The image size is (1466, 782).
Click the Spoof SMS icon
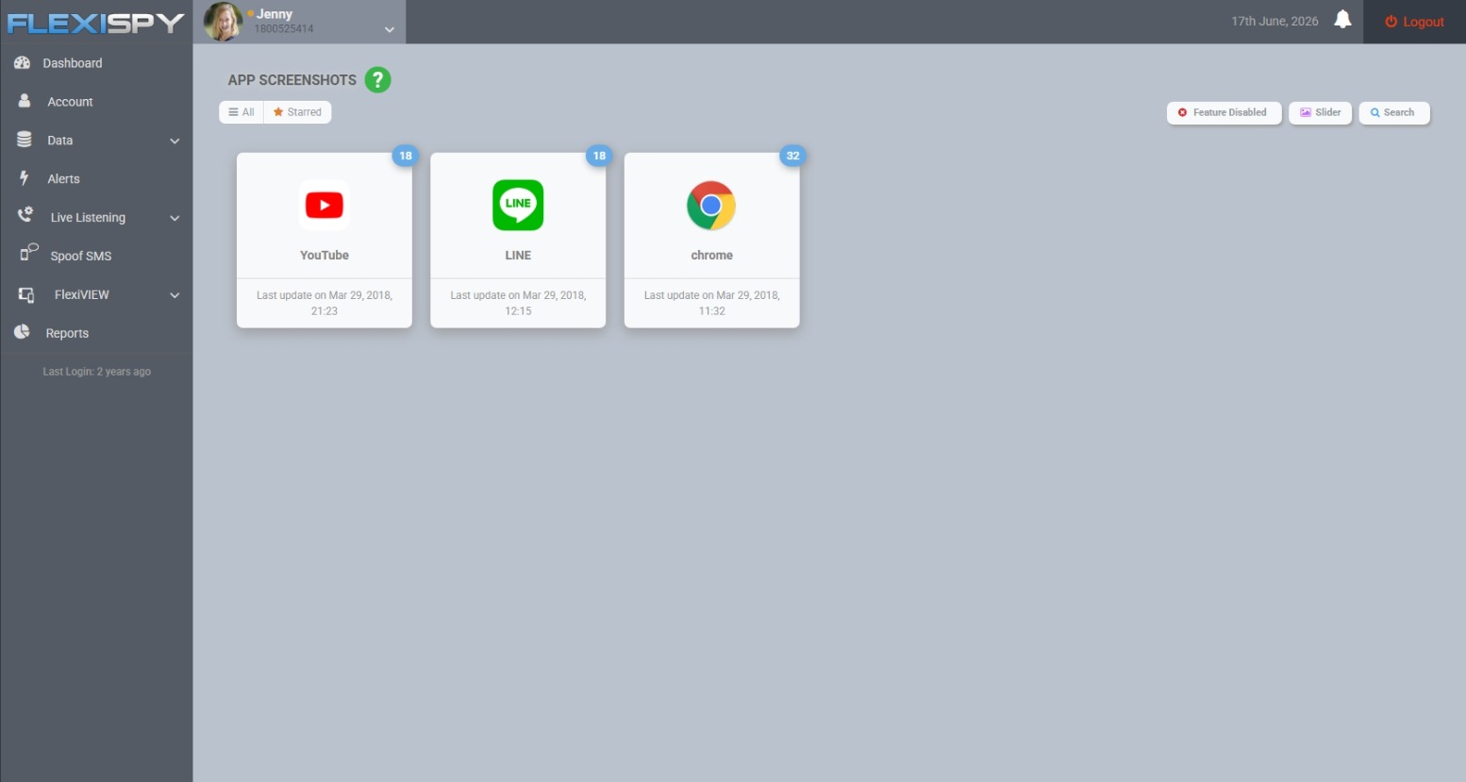29,254
